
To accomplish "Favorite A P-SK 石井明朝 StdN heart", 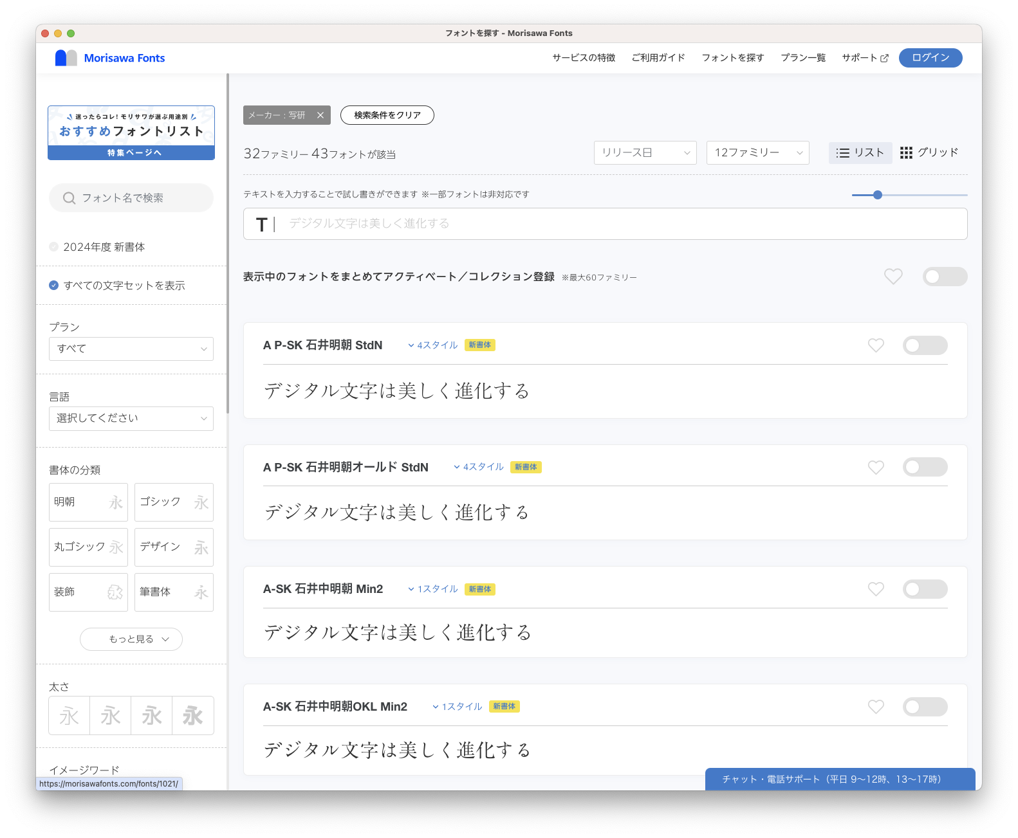I will [876, 345].
